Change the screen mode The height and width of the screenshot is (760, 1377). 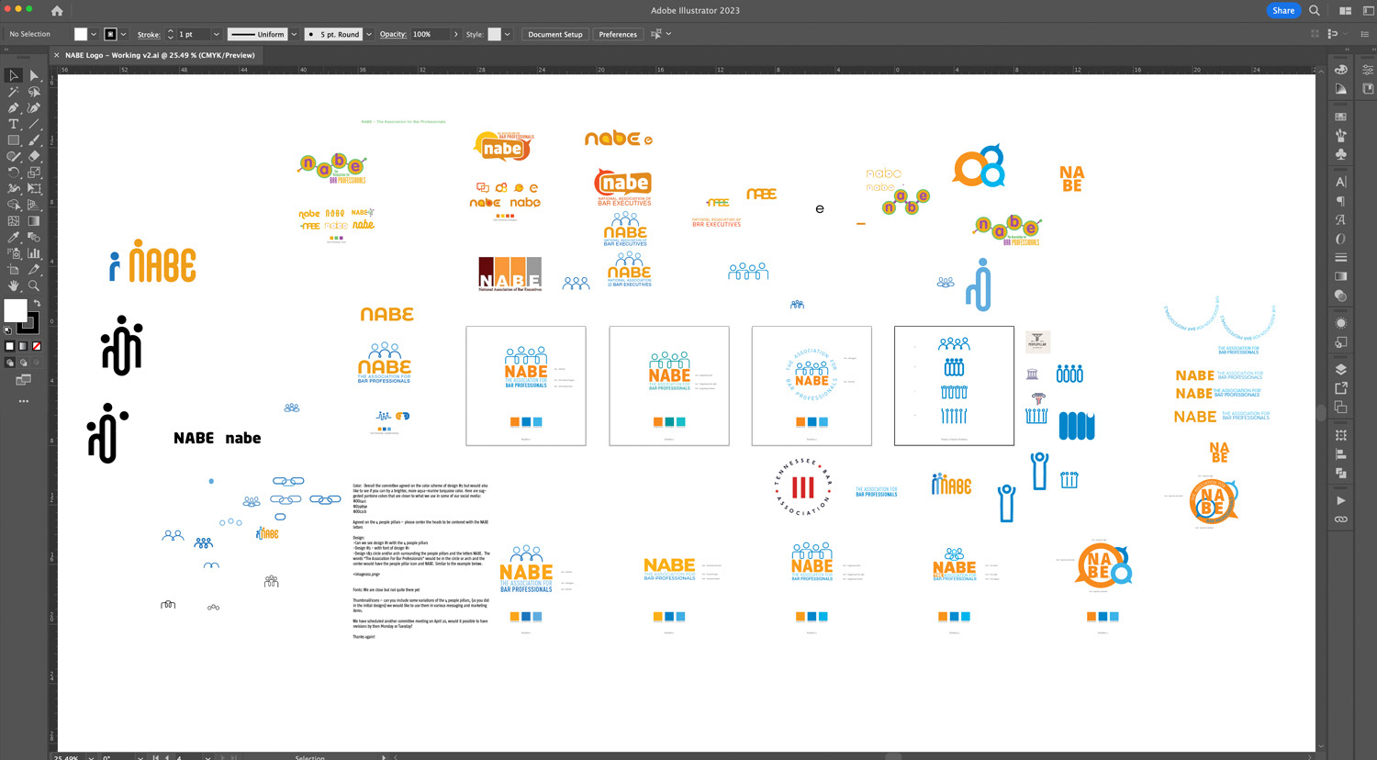tap(23, 379)
